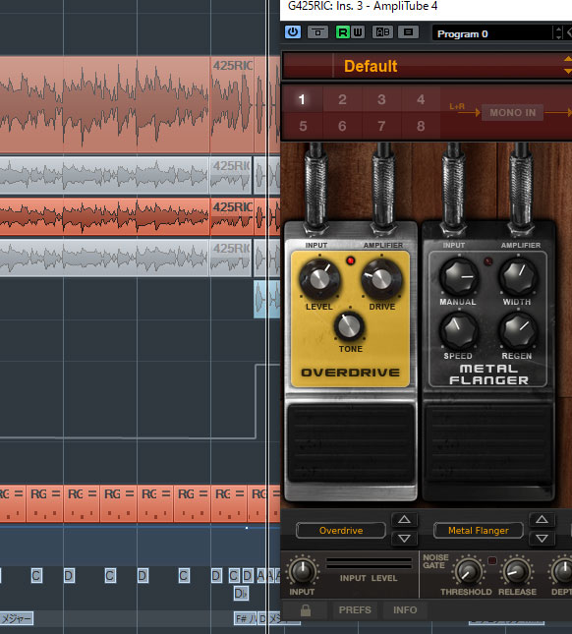Viewport: 572px width, 634px height.
Task: Toggle Write automation (W) button
Action: 358,31
